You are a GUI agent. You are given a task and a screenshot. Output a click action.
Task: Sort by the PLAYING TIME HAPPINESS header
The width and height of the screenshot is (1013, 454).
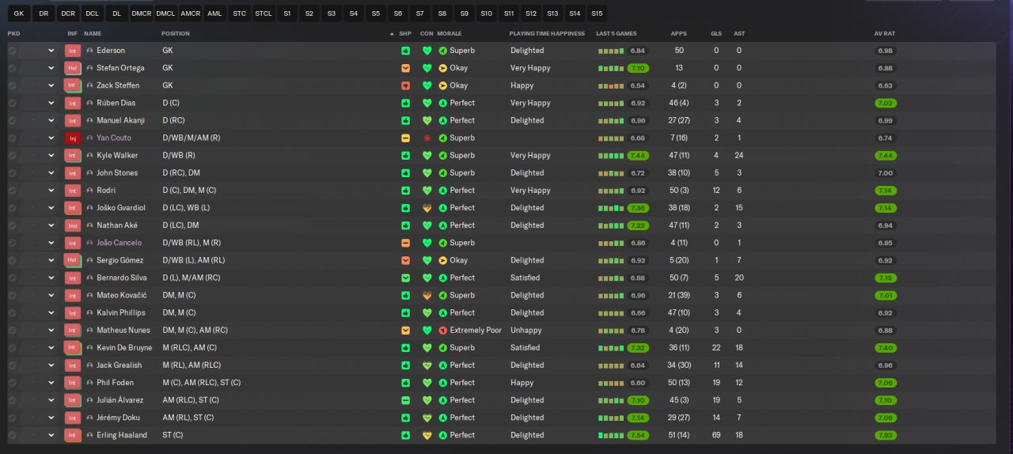547,33
